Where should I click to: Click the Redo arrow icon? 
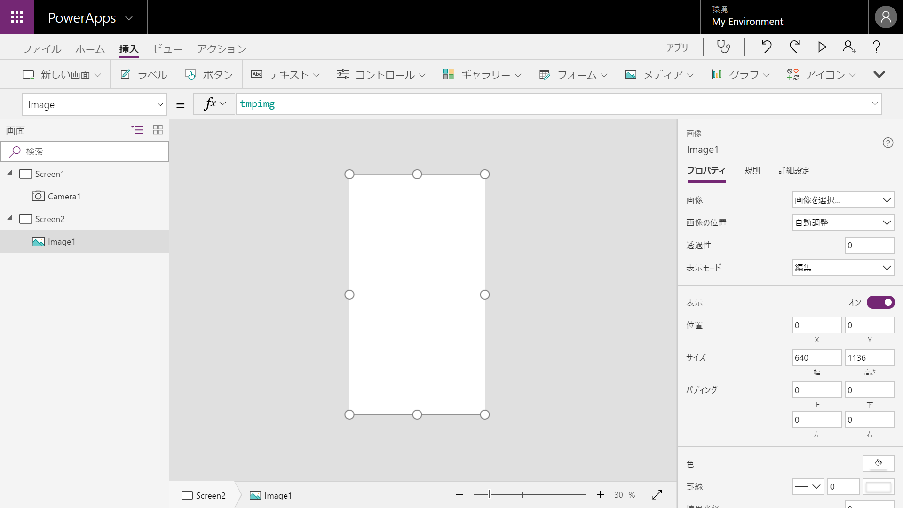point(795,47)
